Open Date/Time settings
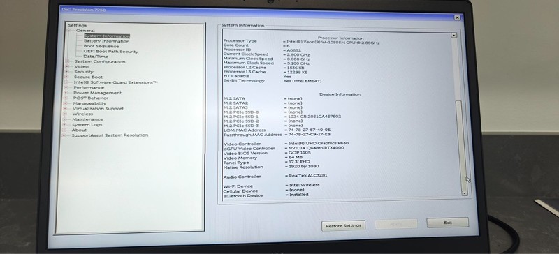 click(x=96, y=57)
